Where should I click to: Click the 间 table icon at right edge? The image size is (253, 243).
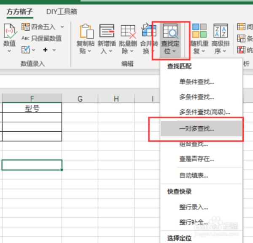241,27
